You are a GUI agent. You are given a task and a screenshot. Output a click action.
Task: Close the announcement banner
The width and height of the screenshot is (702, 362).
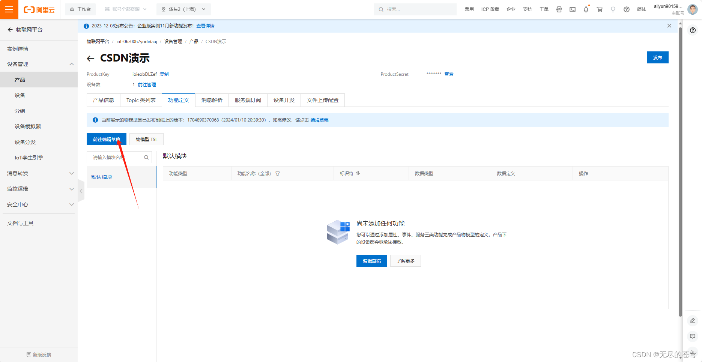669,26
